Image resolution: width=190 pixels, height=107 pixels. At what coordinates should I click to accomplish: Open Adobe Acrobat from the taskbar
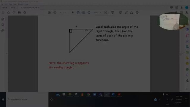[119, 95]
